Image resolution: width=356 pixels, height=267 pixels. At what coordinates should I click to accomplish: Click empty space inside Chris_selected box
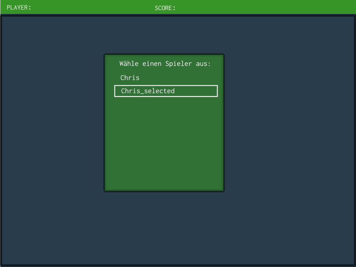(198, 91)
